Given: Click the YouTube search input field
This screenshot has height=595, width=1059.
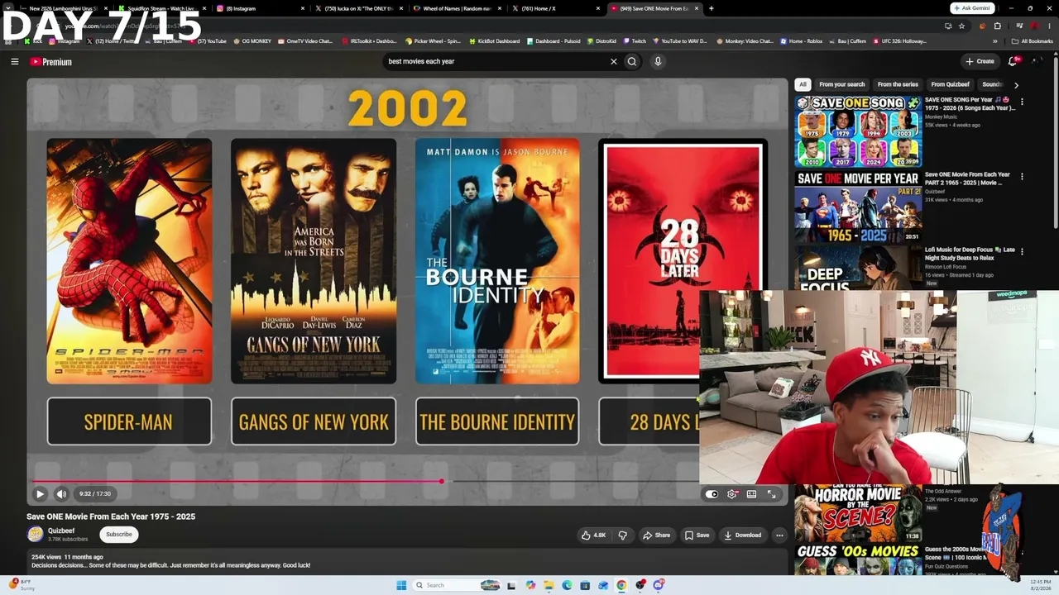Looking at the screenshot, I should tap(496, 61).
